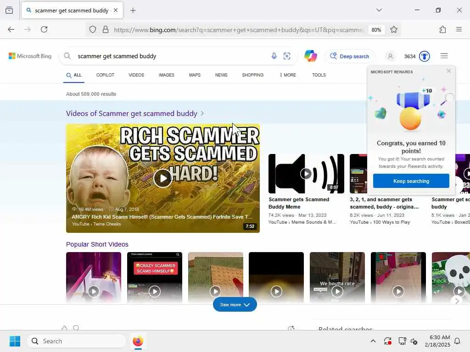470x352 pixels.
Task: Play Rich Scammer Gets Scammed Hard video
Action: tap(162, 178)
